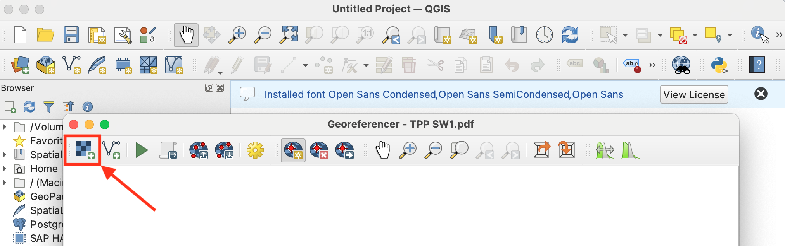Toggle the Add Point tool
The width and height of the screenshot is (785, 246).
coord(293,150)
